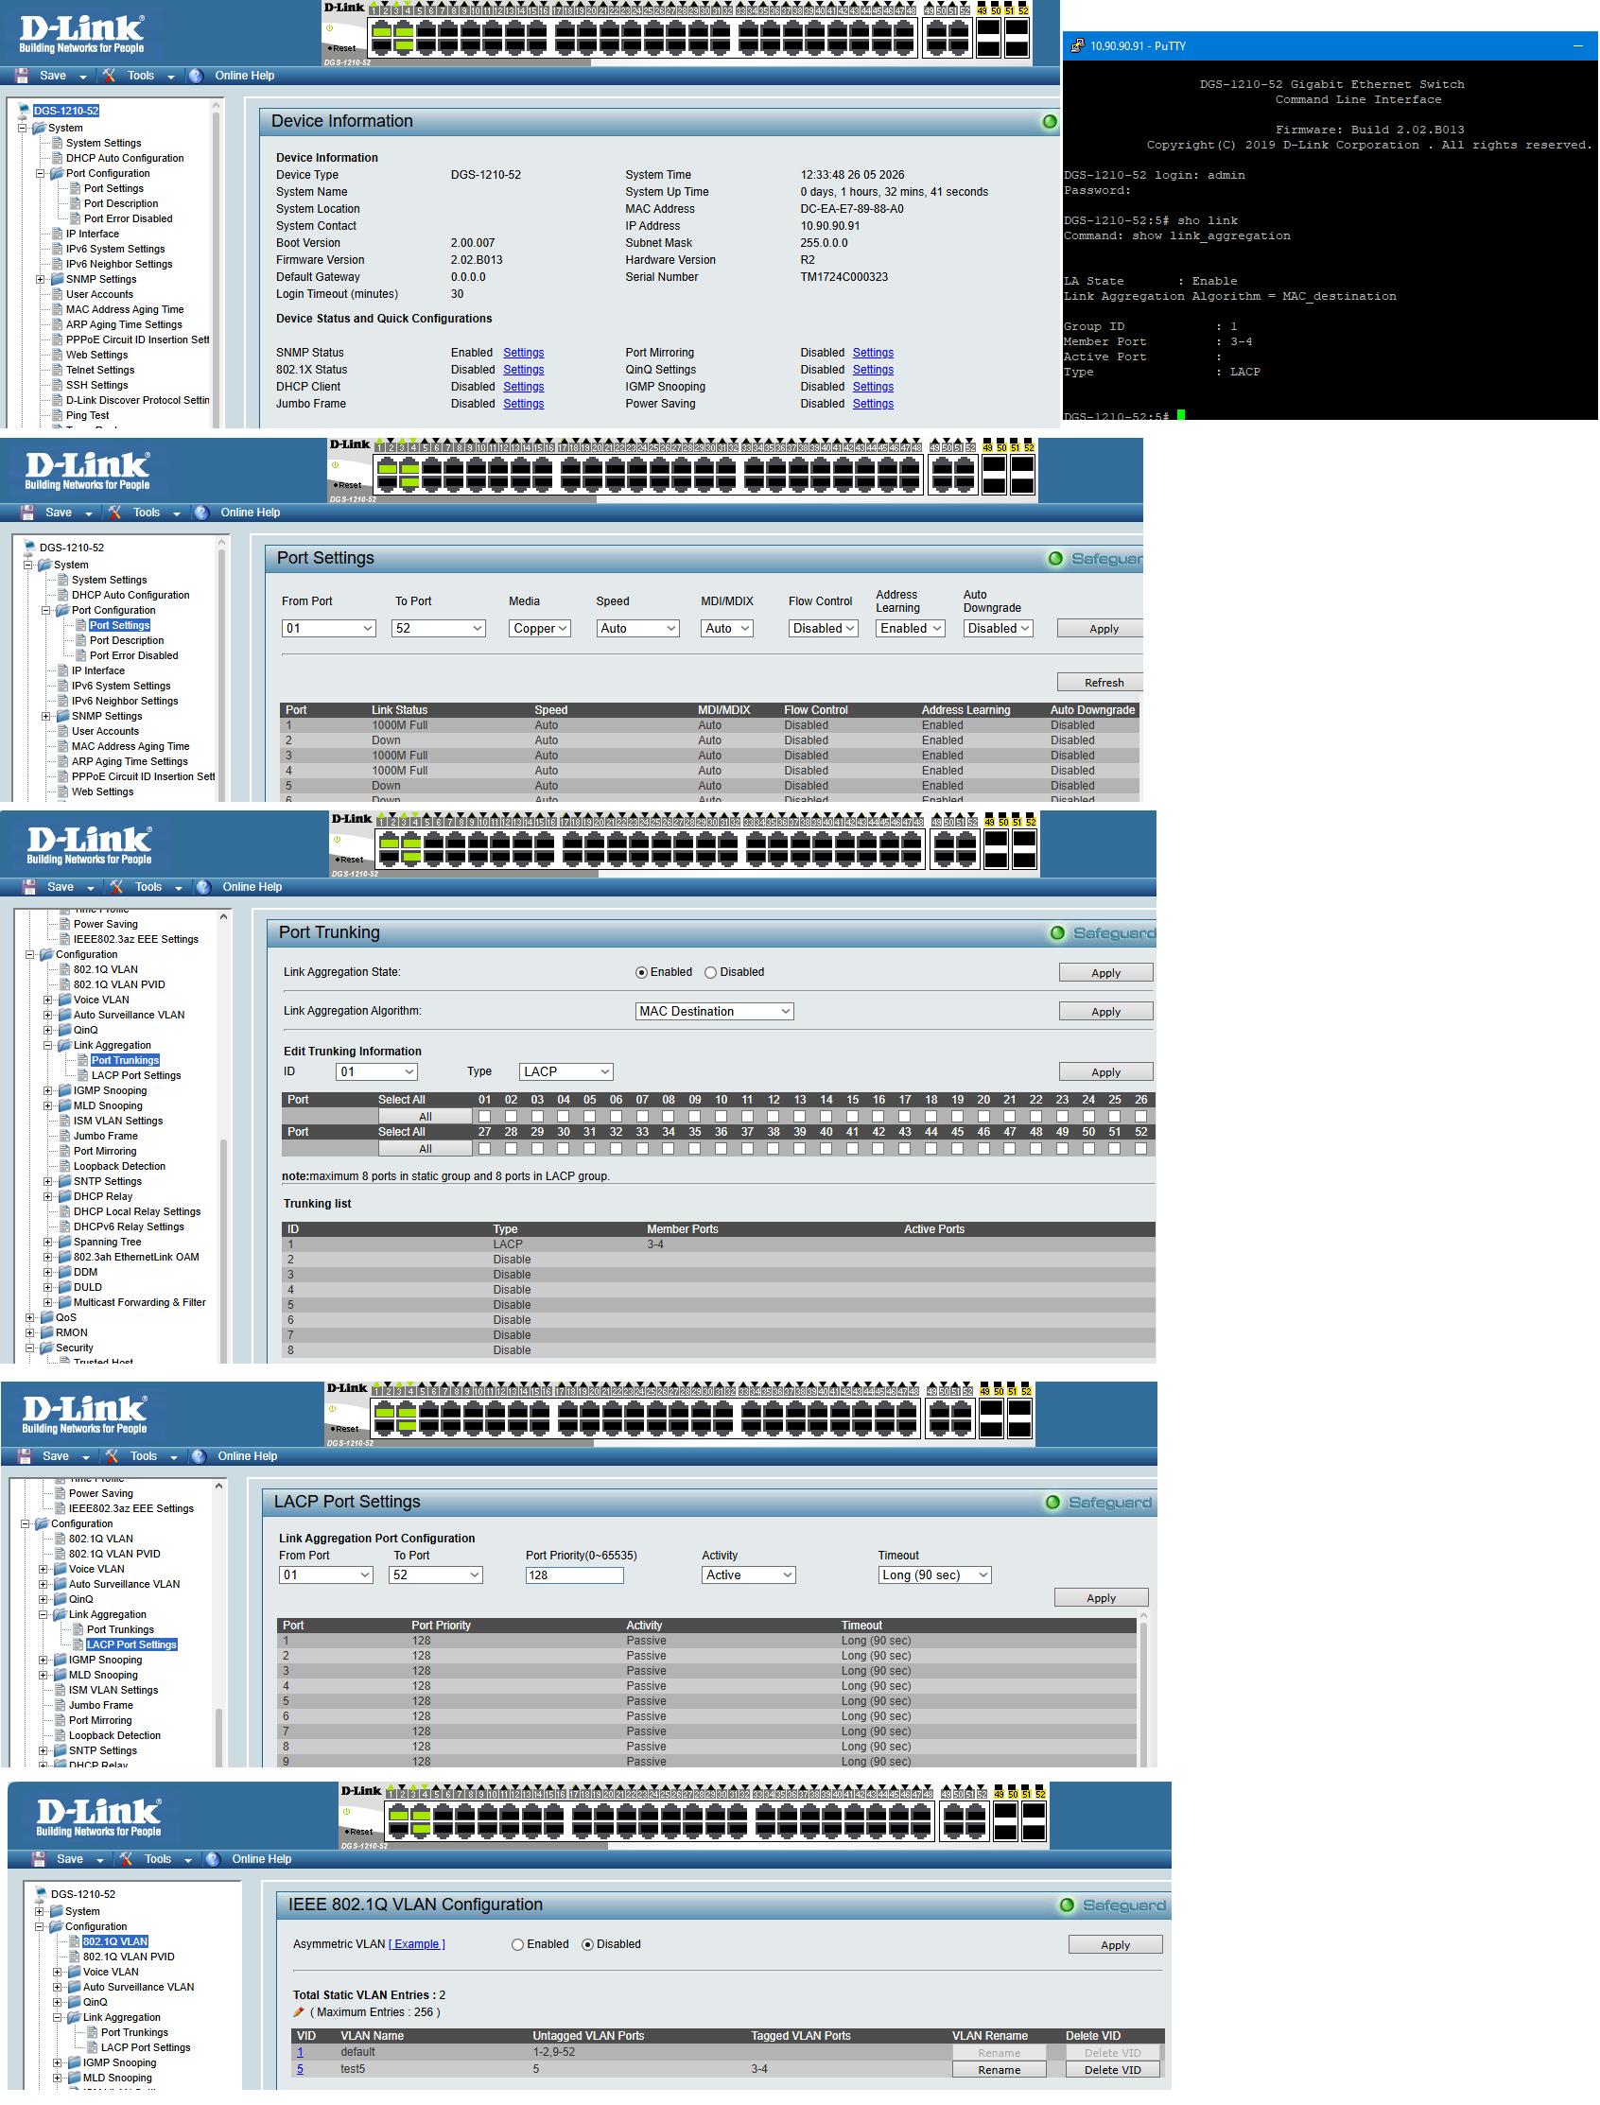Click the Save floppy icon above Device Information
The width and height of the screenshot is (1600, 2105).
click(x=22, y=77)
